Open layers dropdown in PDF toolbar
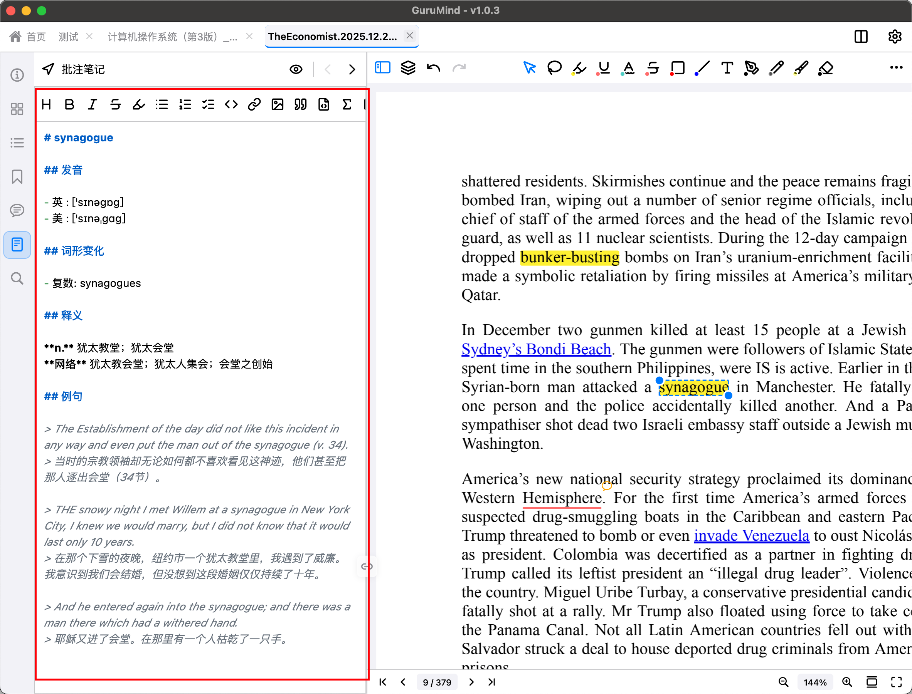The height and width of the screenshot is (694, 912). click(x=408, y=67)
